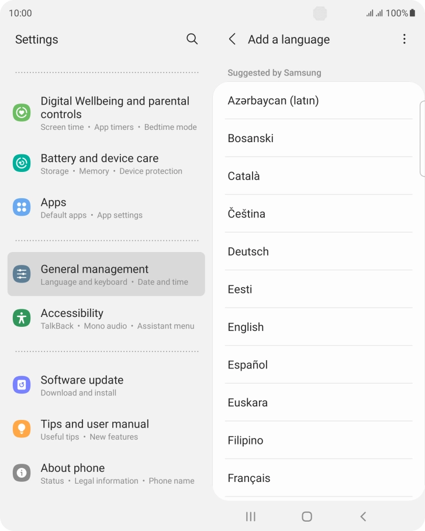425x531 pixels.
Task: Open General management settings
Action: 106,274
